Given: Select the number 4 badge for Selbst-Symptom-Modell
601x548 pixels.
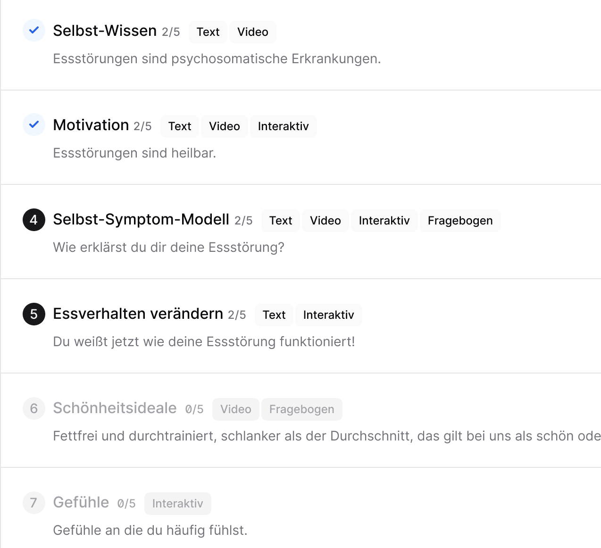Looking at the screenshot, I should point(33,219).
